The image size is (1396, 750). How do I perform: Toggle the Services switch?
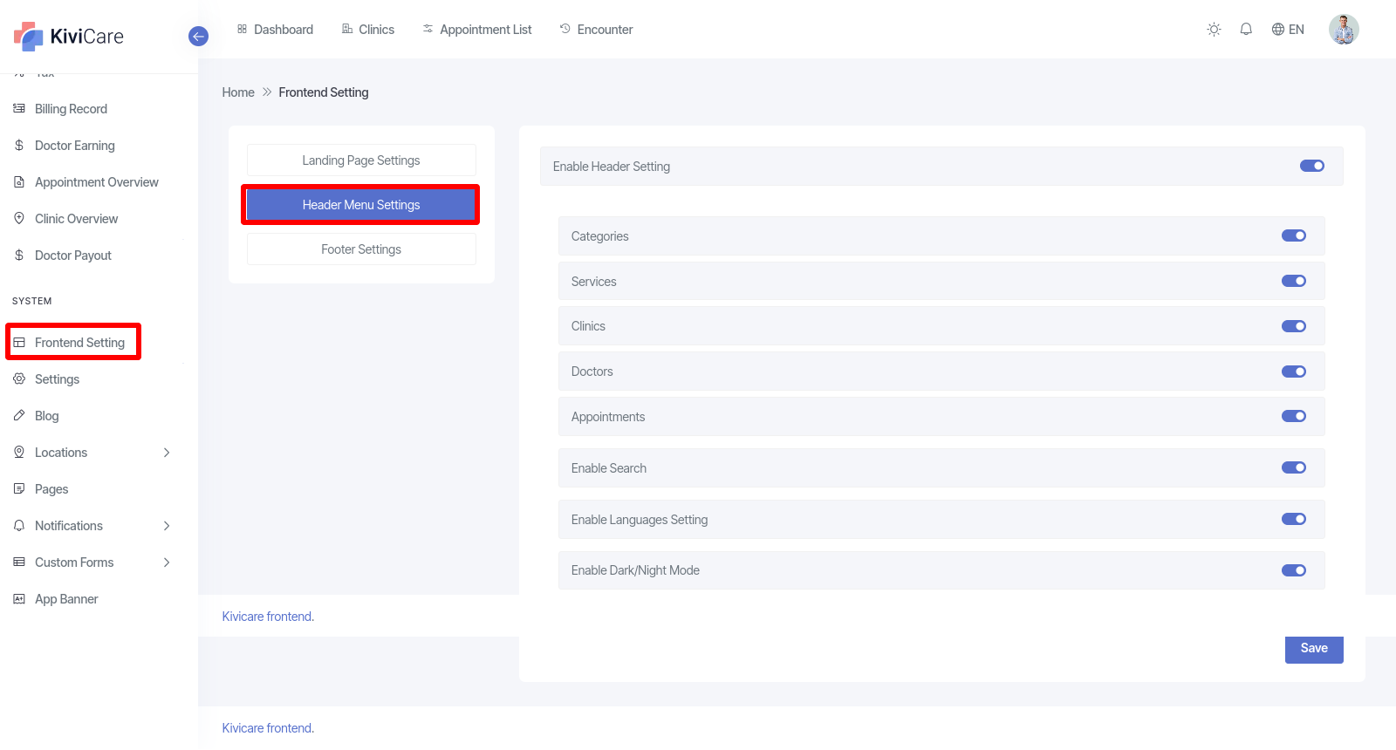coord(1294,281)
